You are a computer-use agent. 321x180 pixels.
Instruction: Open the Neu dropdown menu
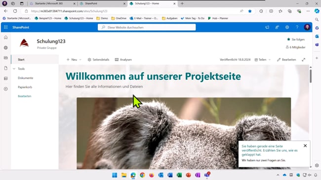[74, 60]
